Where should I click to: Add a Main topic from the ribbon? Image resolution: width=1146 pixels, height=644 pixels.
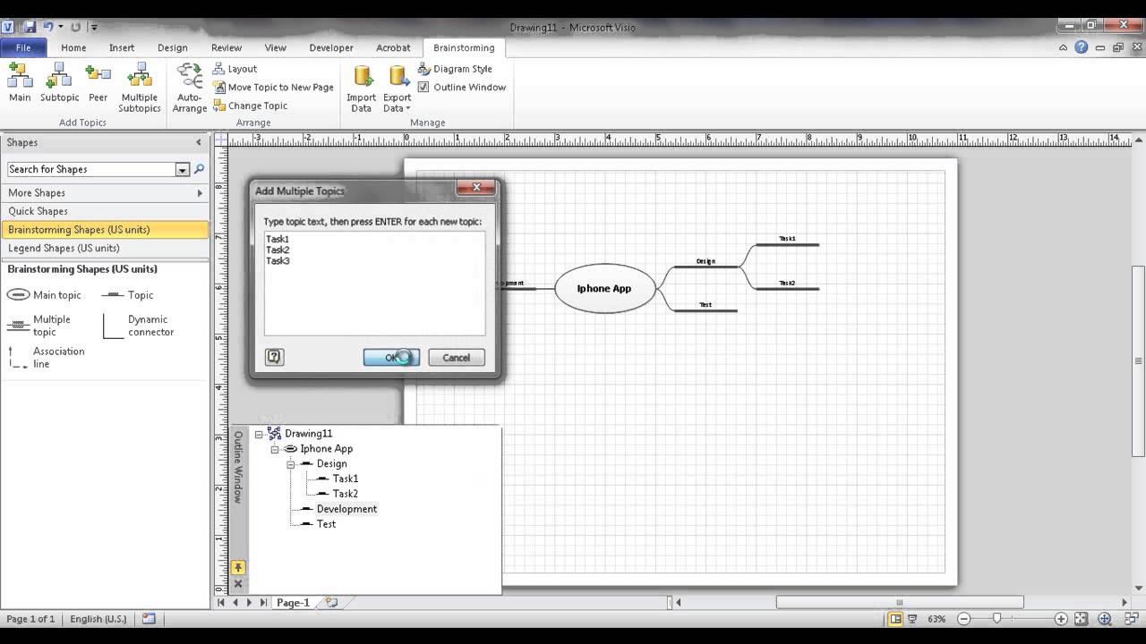click(20, 82)
